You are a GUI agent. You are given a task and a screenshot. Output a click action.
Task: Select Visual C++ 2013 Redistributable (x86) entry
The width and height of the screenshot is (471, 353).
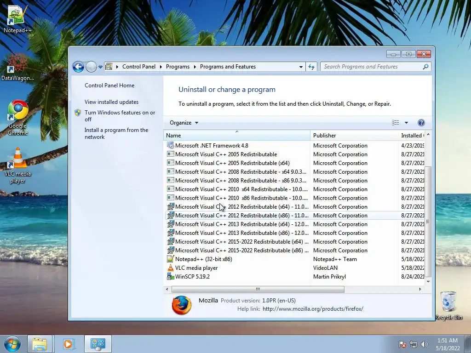(295, 233)
